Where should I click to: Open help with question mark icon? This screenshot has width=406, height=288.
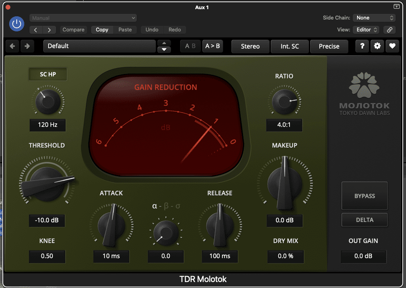[x=362, y=47]
